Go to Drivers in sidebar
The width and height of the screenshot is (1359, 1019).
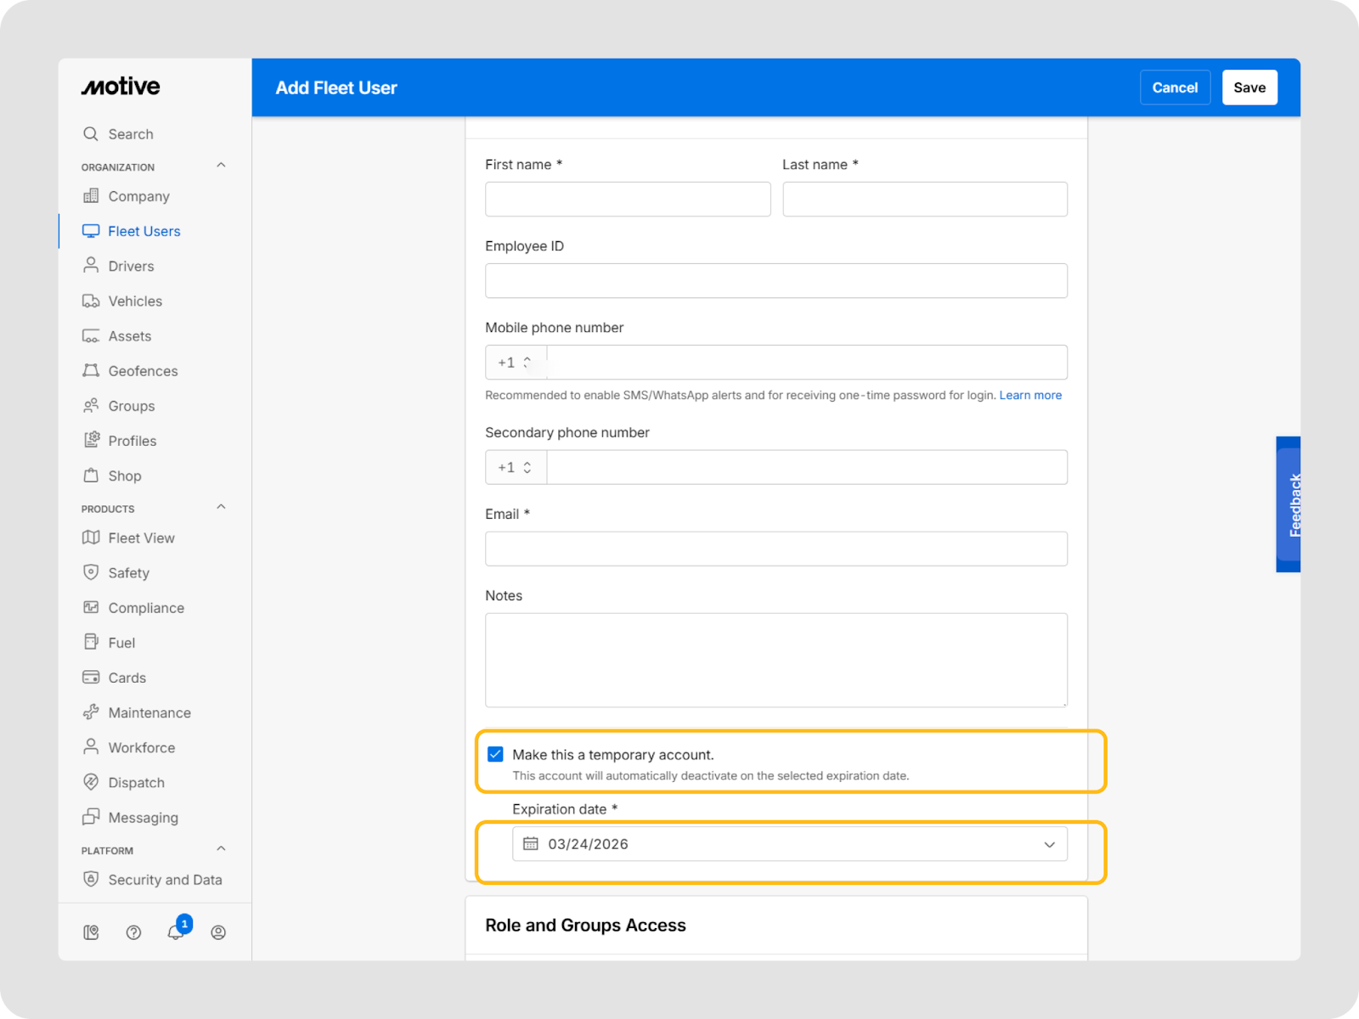[x=131, y=266]
